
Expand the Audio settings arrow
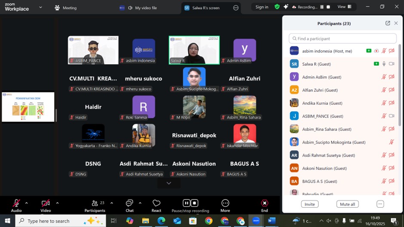pos(26,203)
